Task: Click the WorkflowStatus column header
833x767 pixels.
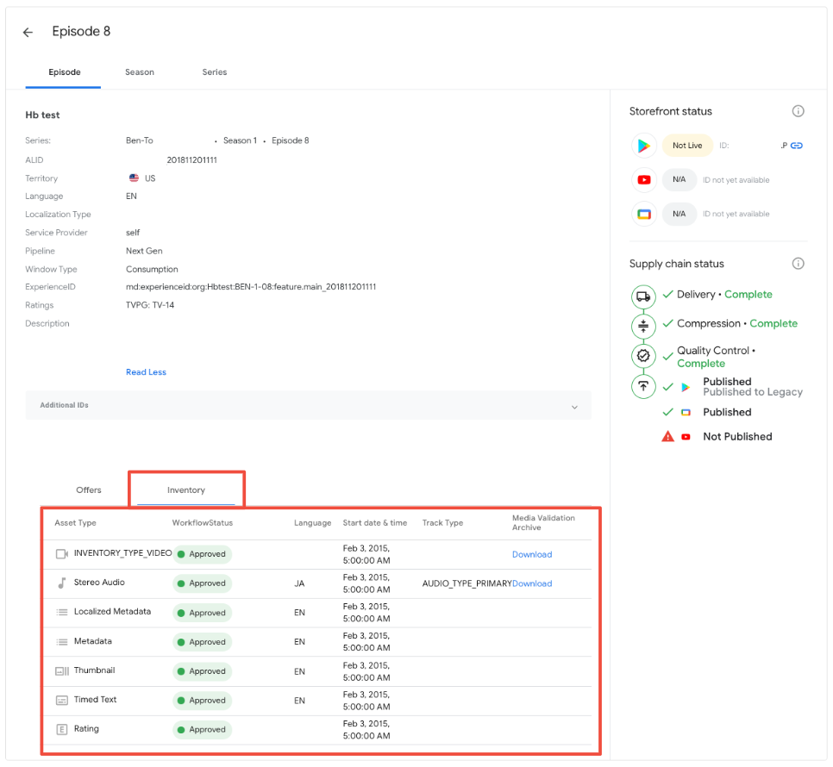Action: pos(203,523)
